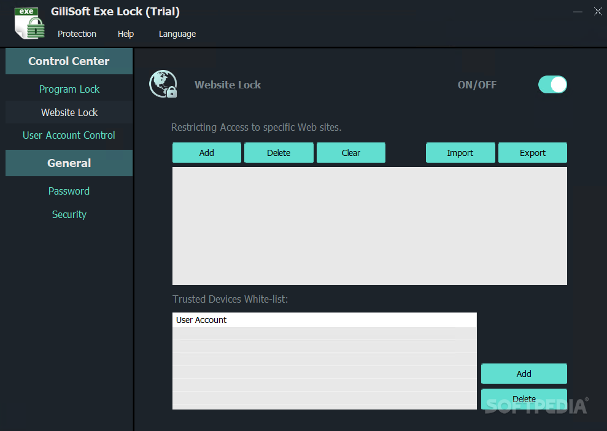Add a trusted device to white-list
This screenshot has height=431, width=607.
(524, 374)
